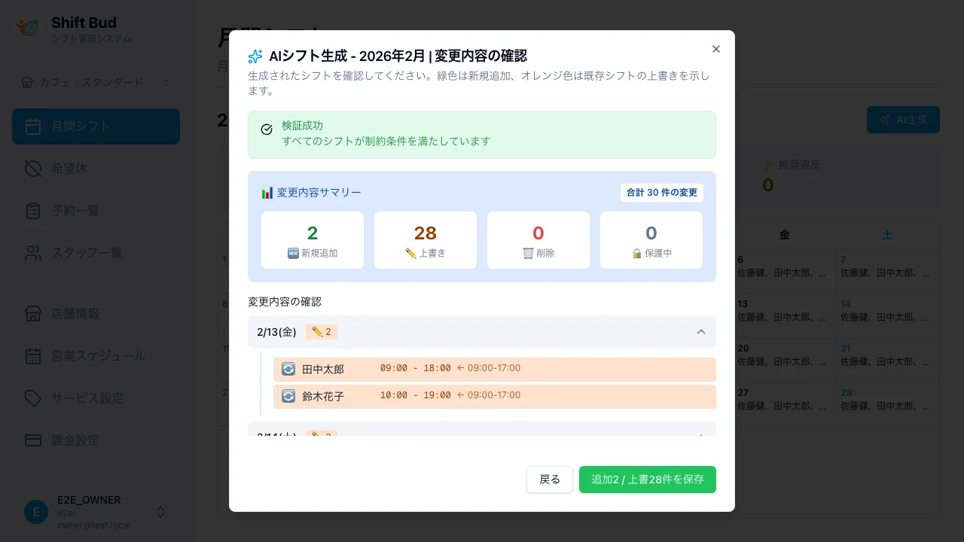The image size is (964, 542).
Task: Save changes with 追加2 / 上書28件を保存
Action: pyautogui.click(x=647, y=480)
